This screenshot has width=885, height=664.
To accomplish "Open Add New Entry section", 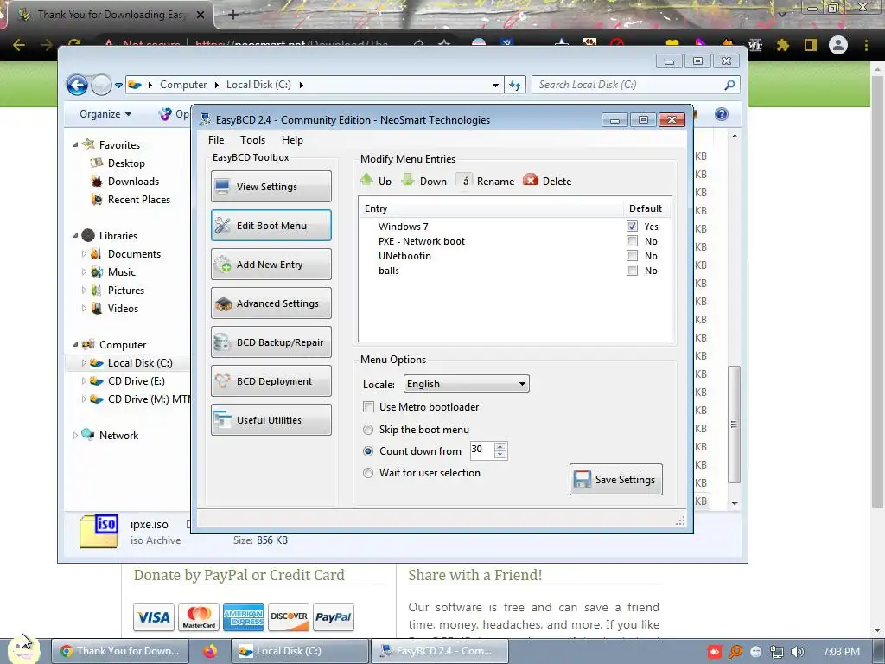I will pyautogui.click(x=271, y=265).
